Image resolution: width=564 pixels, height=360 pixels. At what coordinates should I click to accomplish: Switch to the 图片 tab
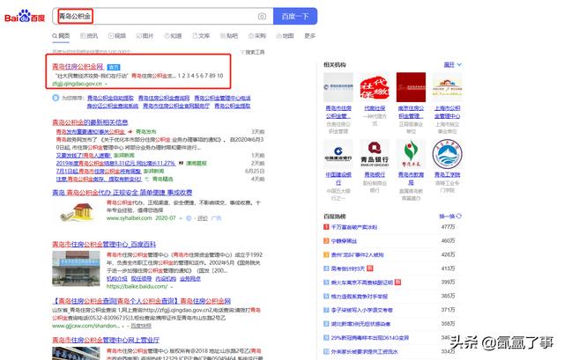(x=145, y=36)
